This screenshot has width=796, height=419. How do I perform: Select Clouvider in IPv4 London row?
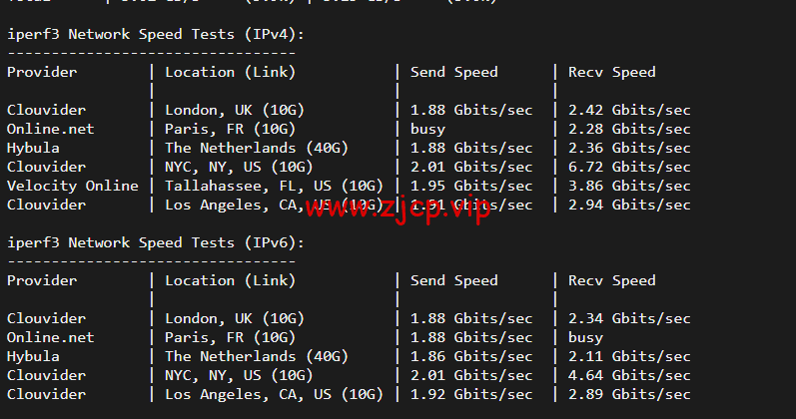(46, 110)
